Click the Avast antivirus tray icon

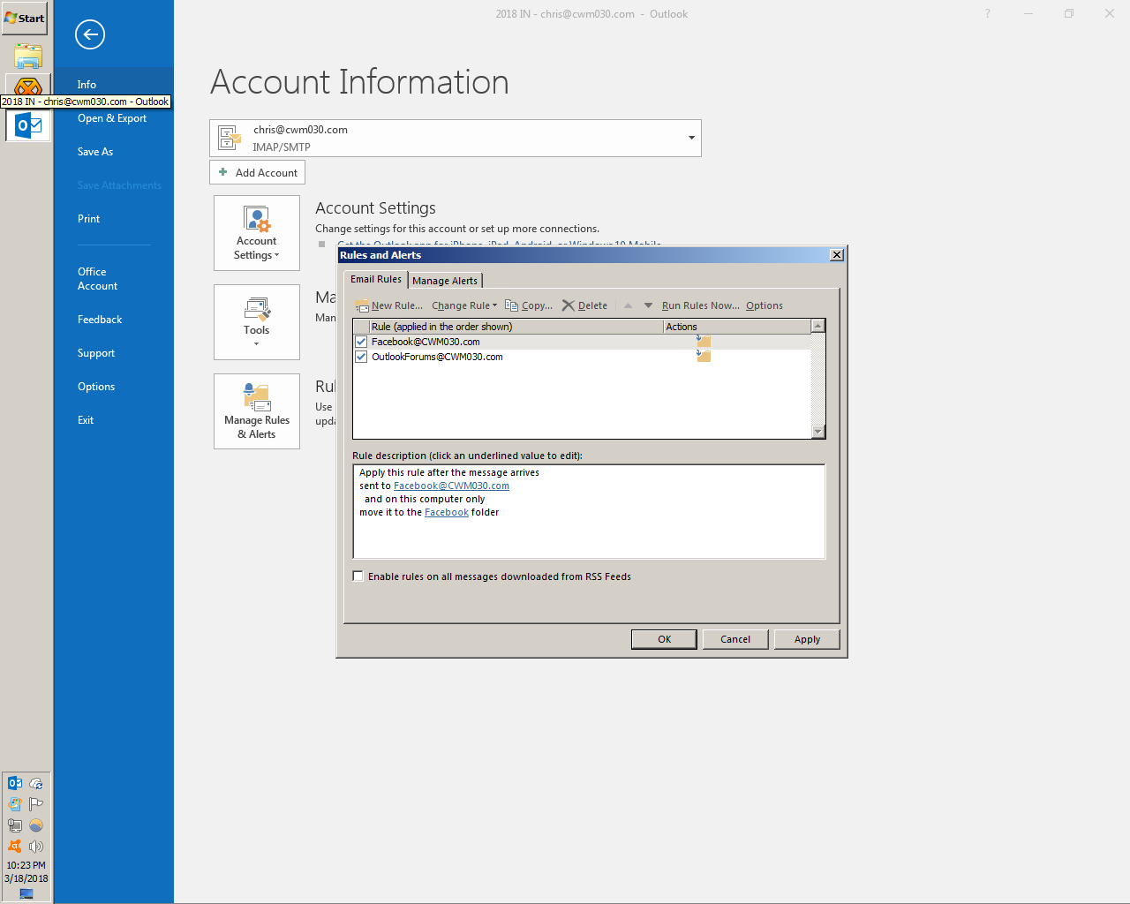[x=15, y=847]
